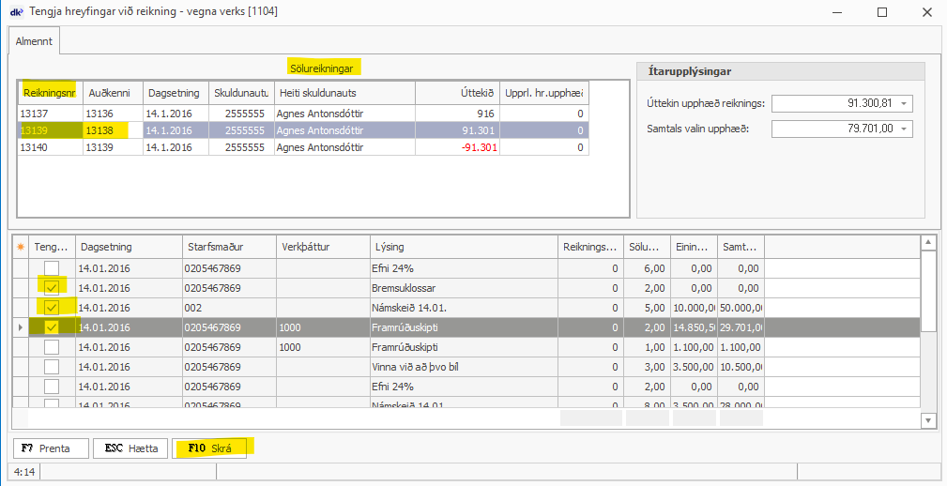Screen dimensions: 947x486
Task: Click the dk application icon in title bar
Action: [x=15, y=11]
